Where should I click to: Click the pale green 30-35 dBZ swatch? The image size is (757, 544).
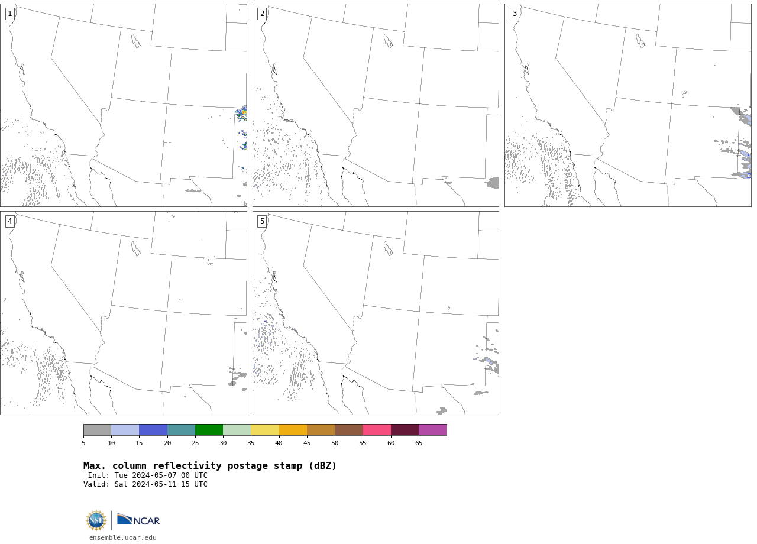point(237,430)
